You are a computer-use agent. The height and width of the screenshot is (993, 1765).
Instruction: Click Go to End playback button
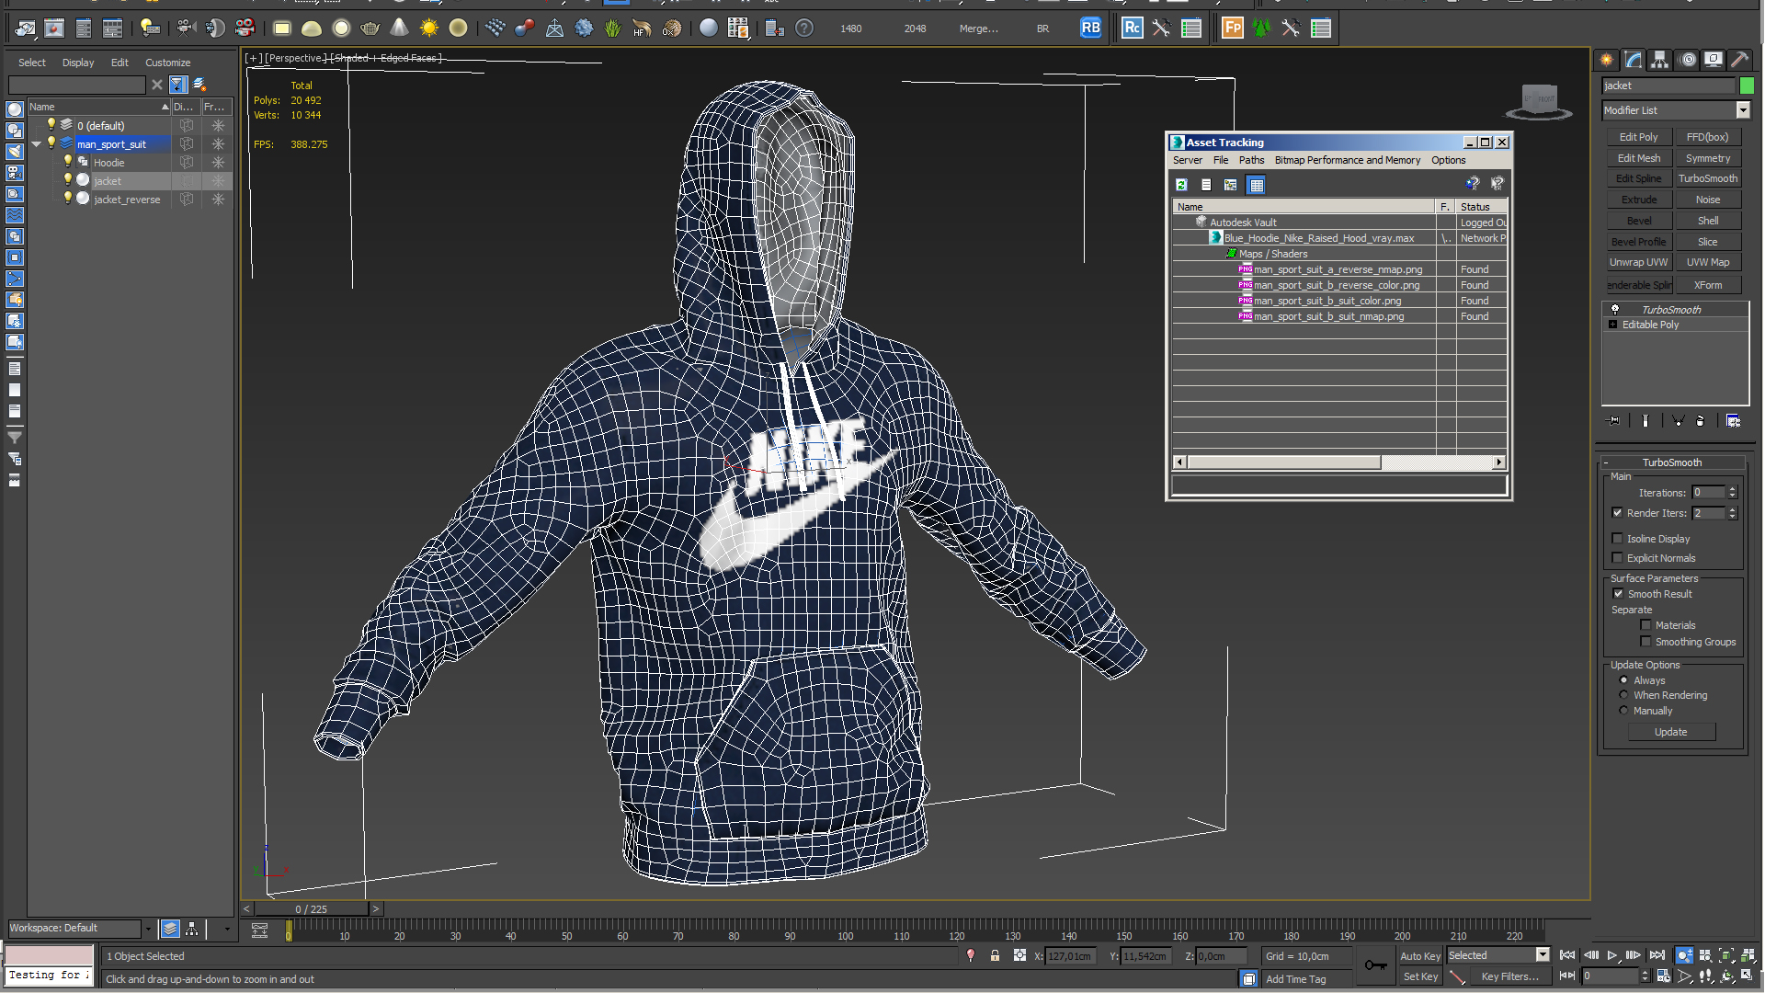(1657, 955)
